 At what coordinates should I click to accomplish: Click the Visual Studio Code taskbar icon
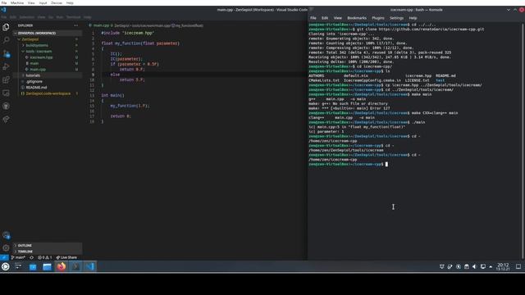(x=89, y=266)
